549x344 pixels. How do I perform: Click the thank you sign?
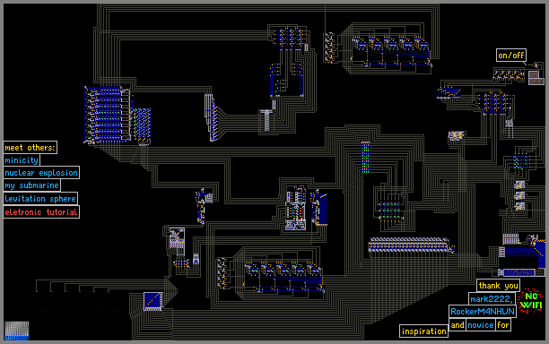(498, 286)
